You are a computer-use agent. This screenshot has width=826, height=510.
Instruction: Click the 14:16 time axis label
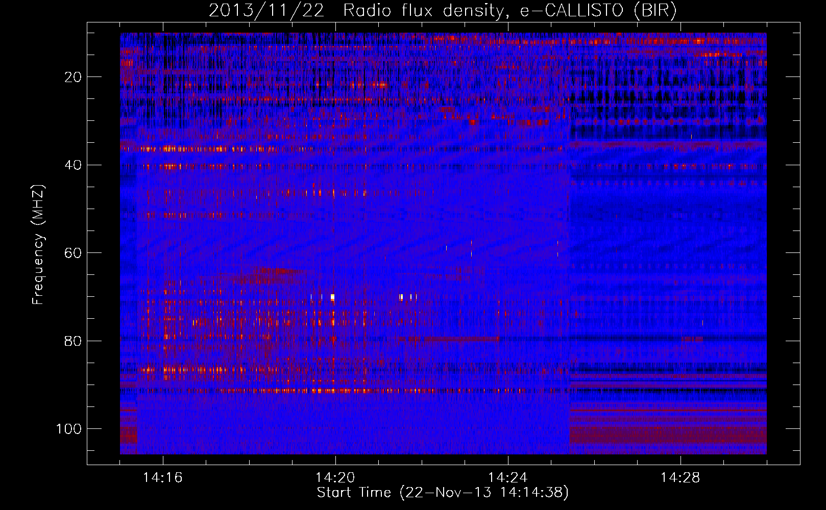163,478
